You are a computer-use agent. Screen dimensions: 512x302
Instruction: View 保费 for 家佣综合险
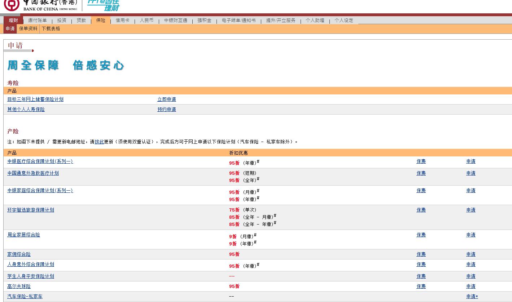[x=421, y=254]
